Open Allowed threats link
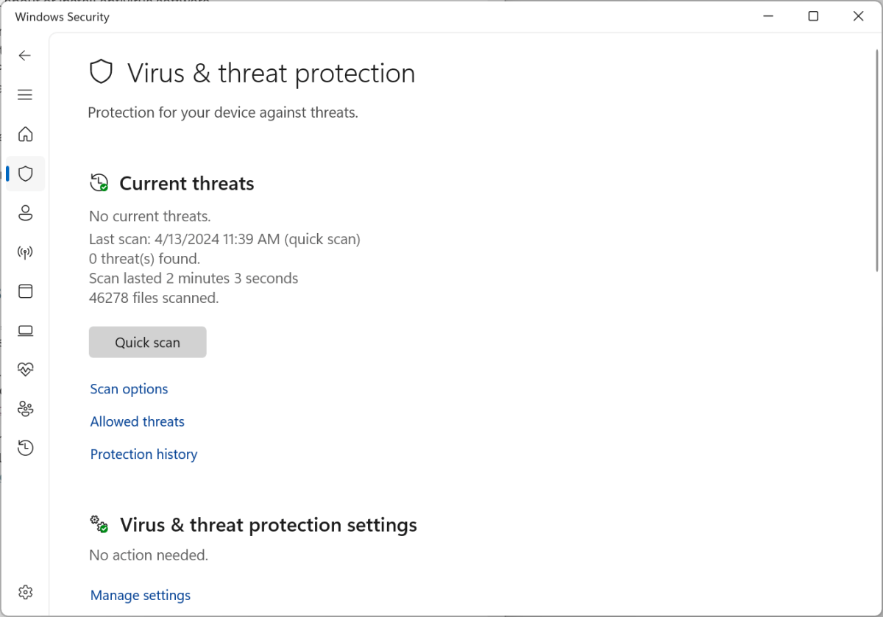883x617 pixels. pos(137,421)
